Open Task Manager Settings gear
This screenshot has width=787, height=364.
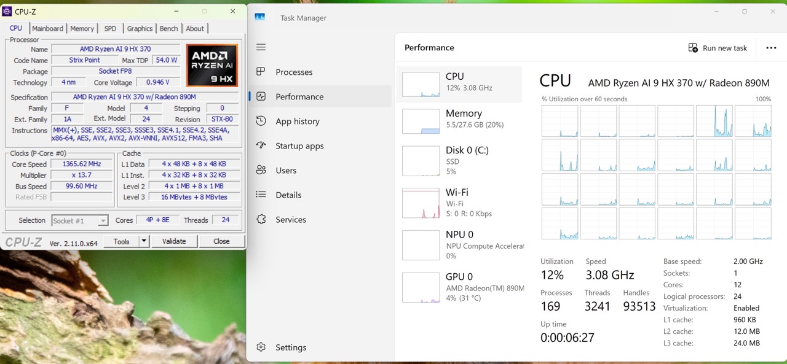click(261, 347)
